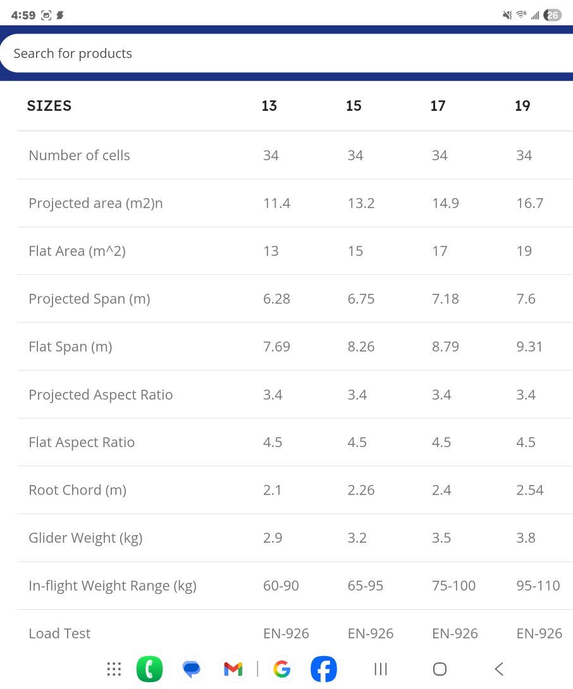
Task: Launch the Google app icon
Action: pyautogui.click(x=282, y=669)
